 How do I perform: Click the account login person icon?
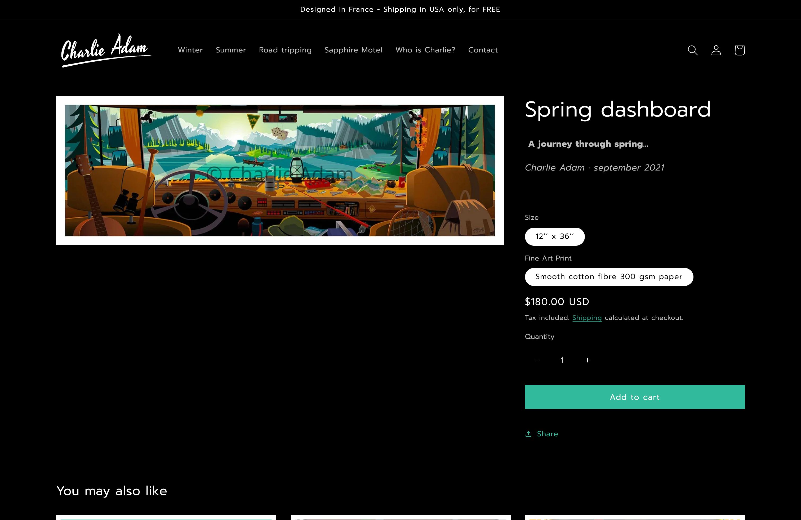pyautogui.click(x=716, y=50)
